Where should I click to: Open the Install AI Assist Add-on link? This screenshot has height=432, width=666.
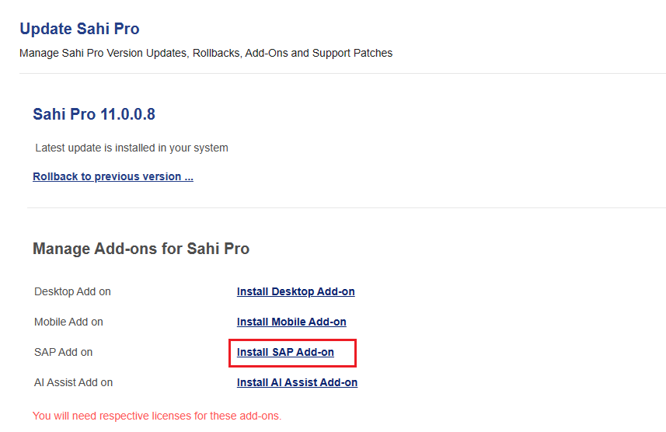coord(297,382)
